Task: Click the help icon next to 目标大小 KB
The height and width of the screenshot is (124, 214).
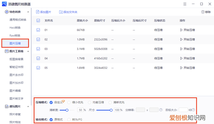Action: (193, 110)
